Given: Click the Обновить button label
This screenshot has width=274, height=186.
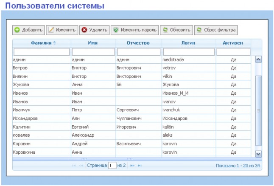Looking at the screenshot, I should (x=180, y=30).
